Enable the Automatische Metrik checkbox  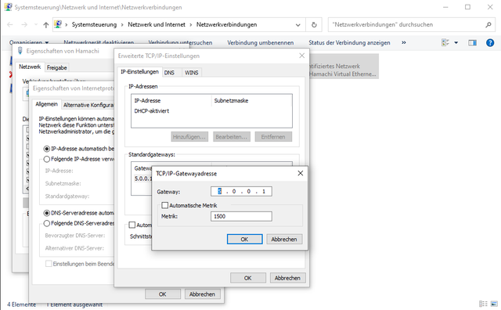click(x=164, y=205)
